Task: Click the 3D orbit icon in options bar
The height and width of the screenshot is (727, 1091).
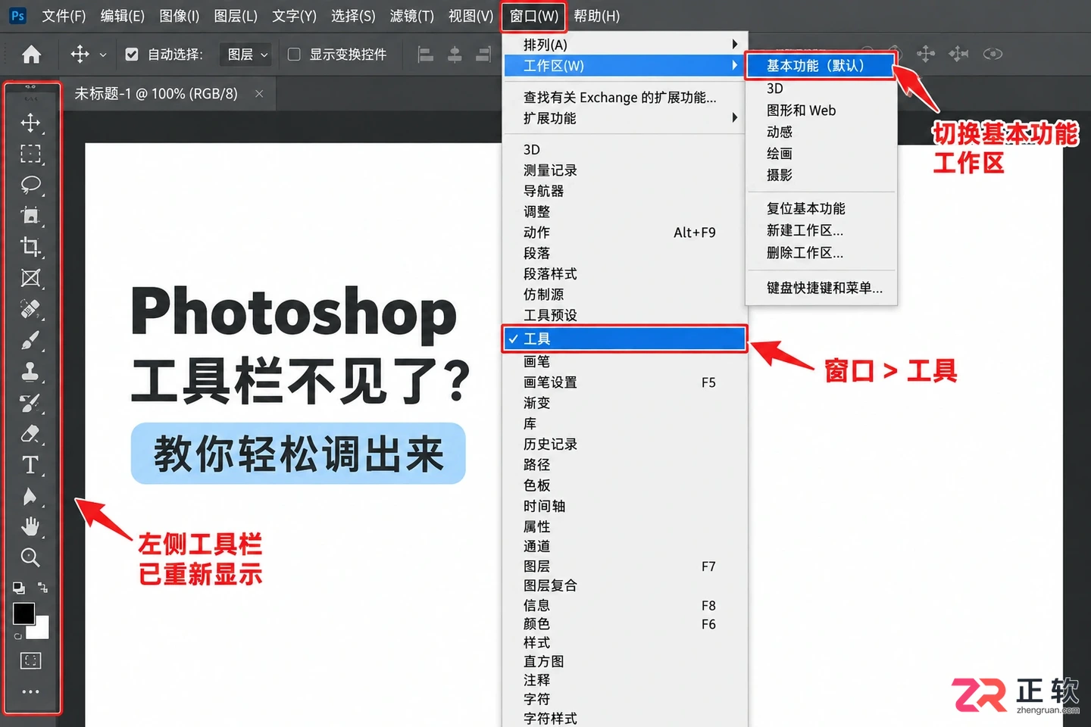Action: tap(993, 54)
